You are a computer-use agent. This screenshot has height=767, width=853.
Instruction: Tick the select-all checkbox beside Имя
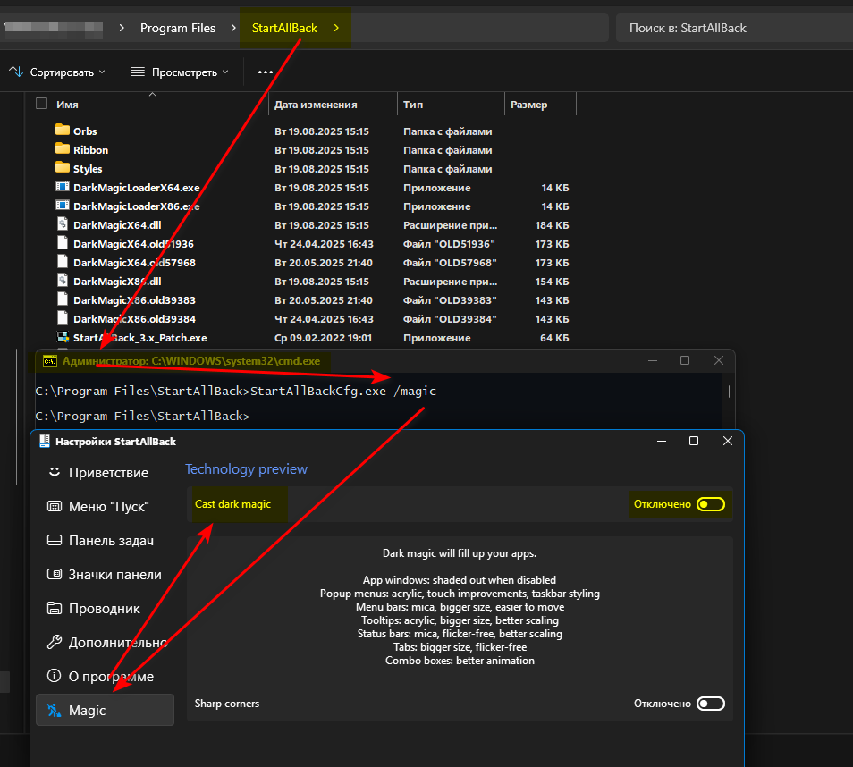click(x=41, y=104)
